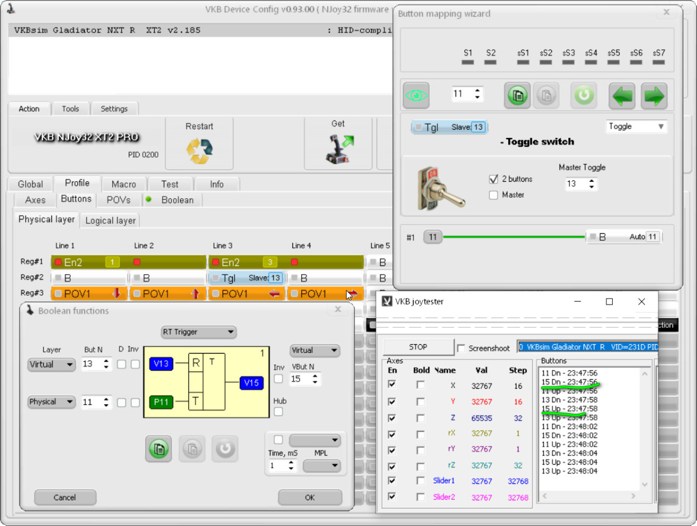Select the POV1 up arrow cell in Line 2
This screenshot has width=697, height=526.
[x=168, y=293]
